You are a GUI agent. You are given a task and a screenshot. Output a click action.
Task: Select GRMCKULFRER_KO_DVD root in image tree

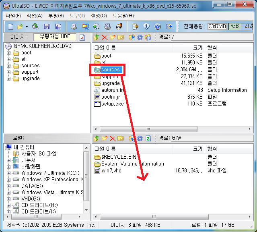point(43,46)
